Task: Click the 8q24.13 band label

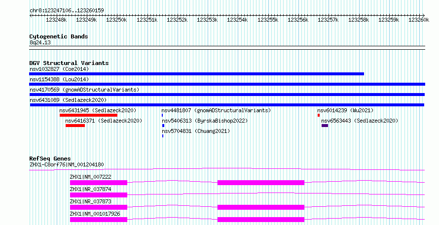Action: pos(40,42)
